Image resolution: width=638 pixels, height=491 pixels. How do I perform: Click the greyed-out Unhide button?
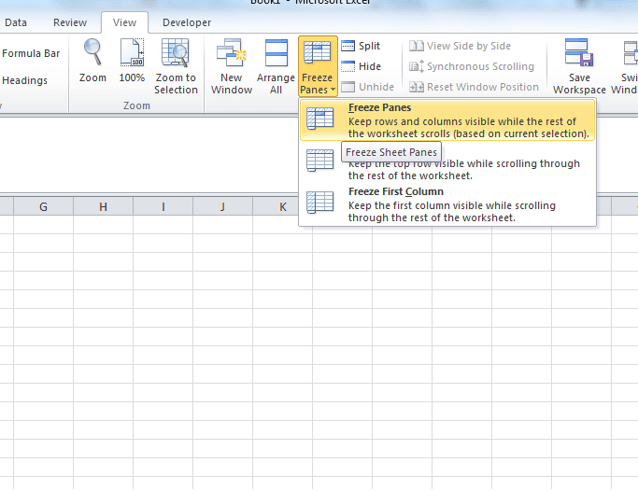point(367,87)
